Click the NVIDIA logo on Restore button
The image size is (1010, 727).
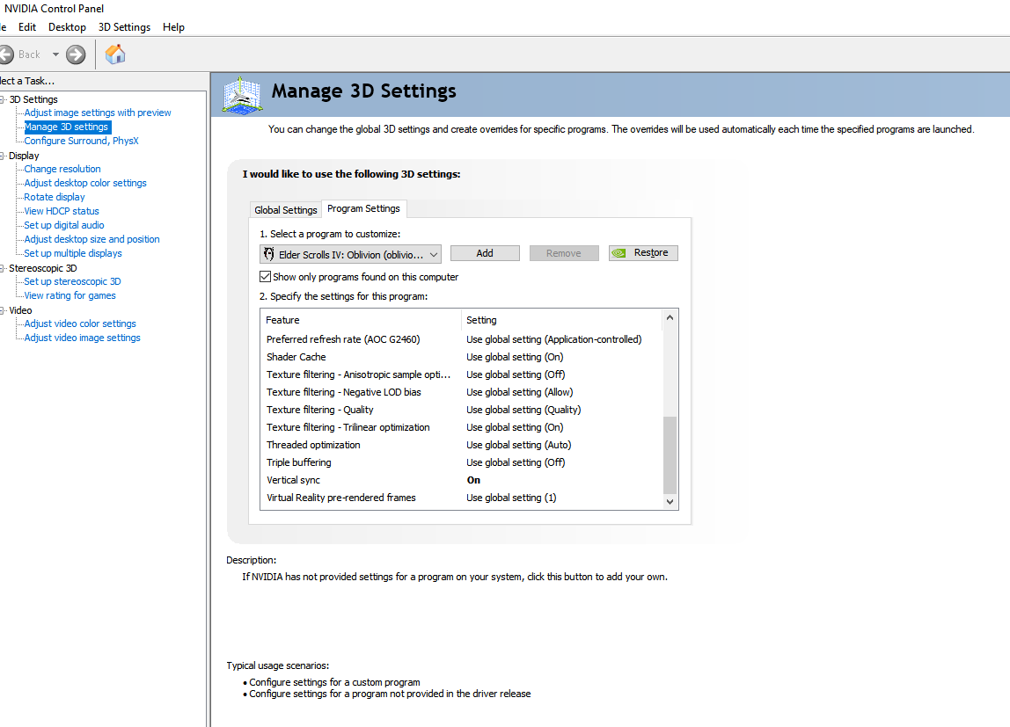coord(618,253)
